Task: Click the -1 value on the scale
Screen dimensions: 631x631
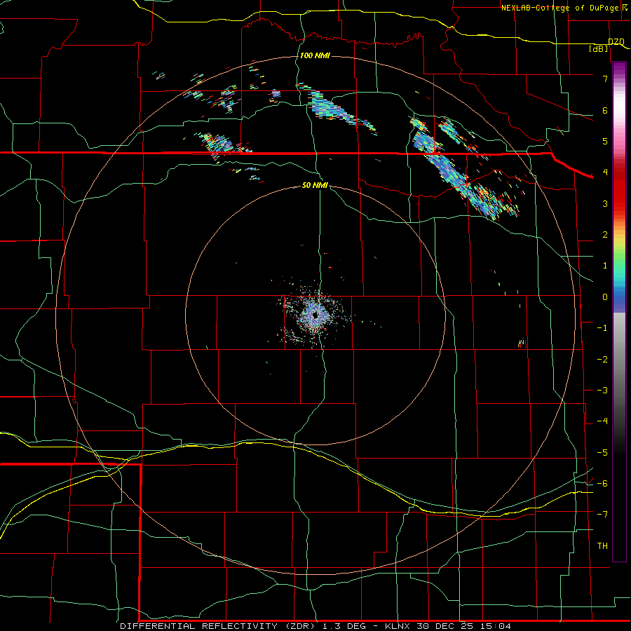Action: 602,328
